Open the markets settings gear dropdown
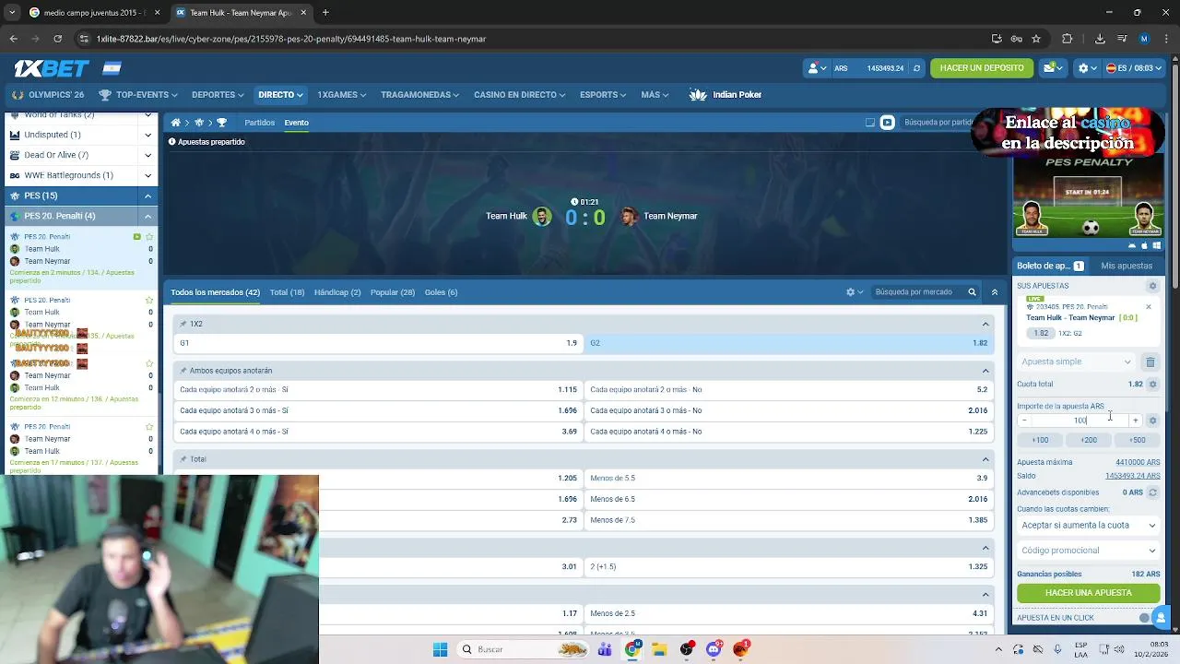 tap(855, 292)
